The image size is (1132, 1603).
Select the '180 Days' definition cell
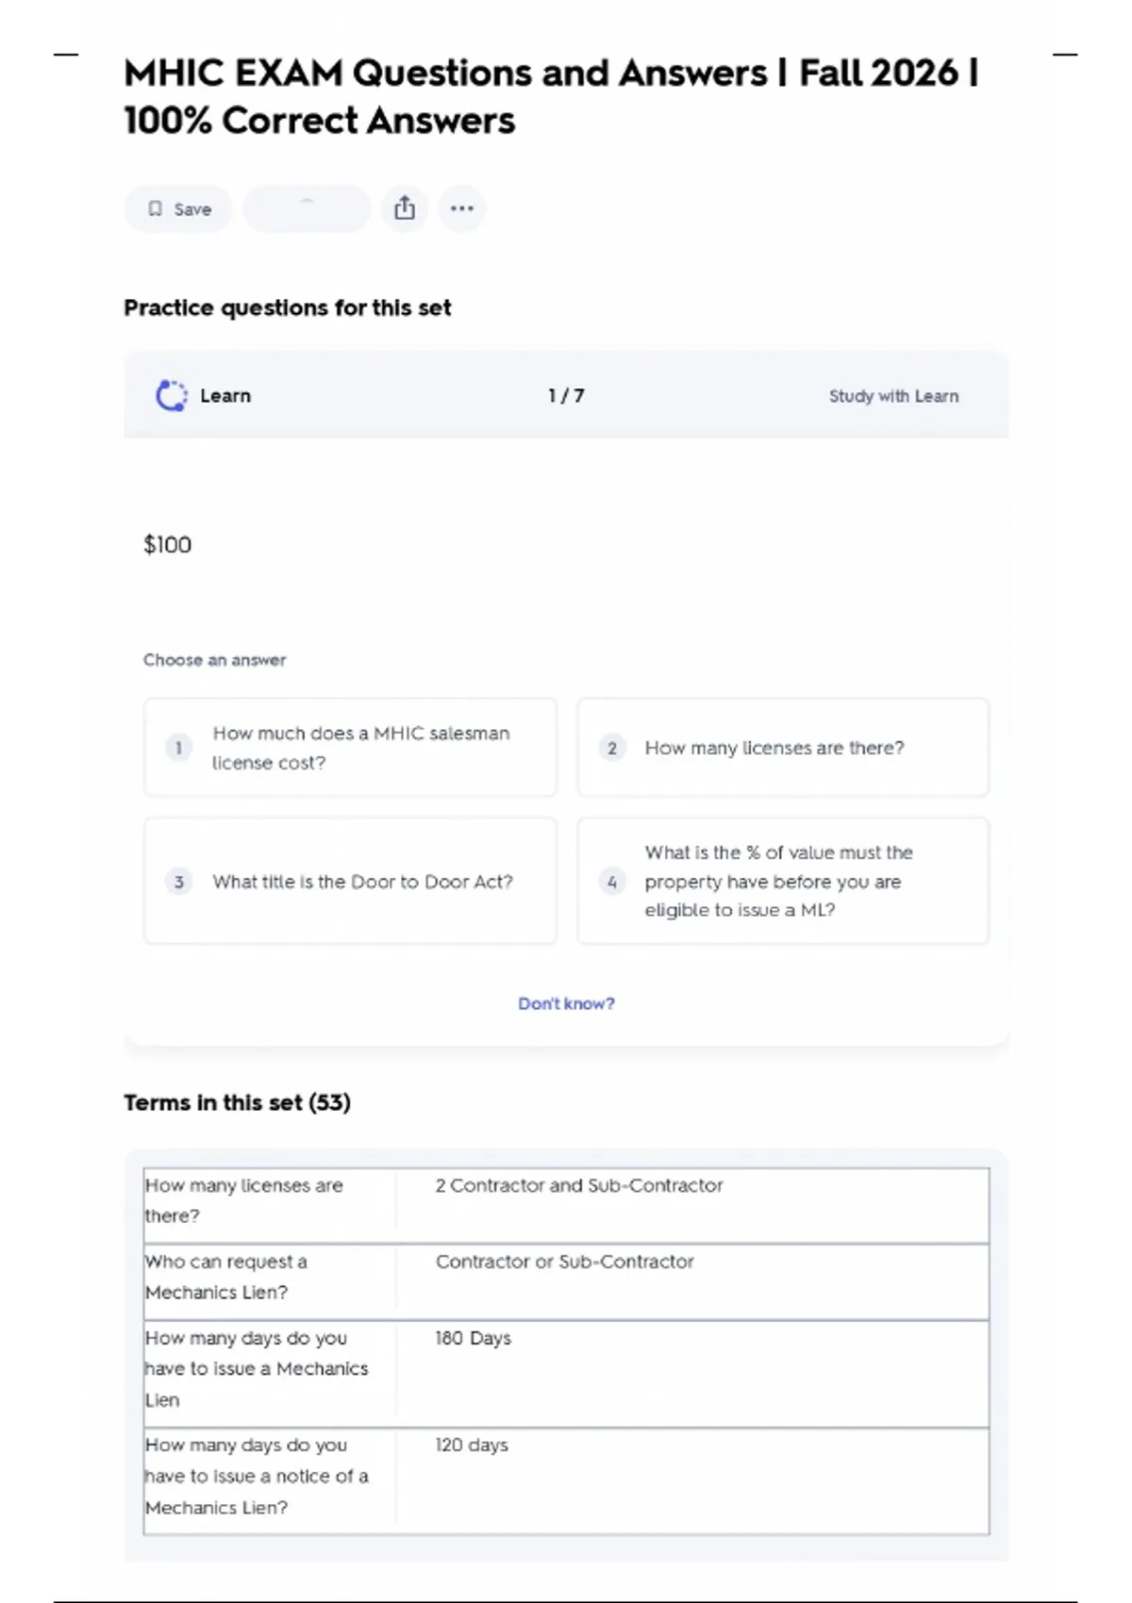[693, 1374]
